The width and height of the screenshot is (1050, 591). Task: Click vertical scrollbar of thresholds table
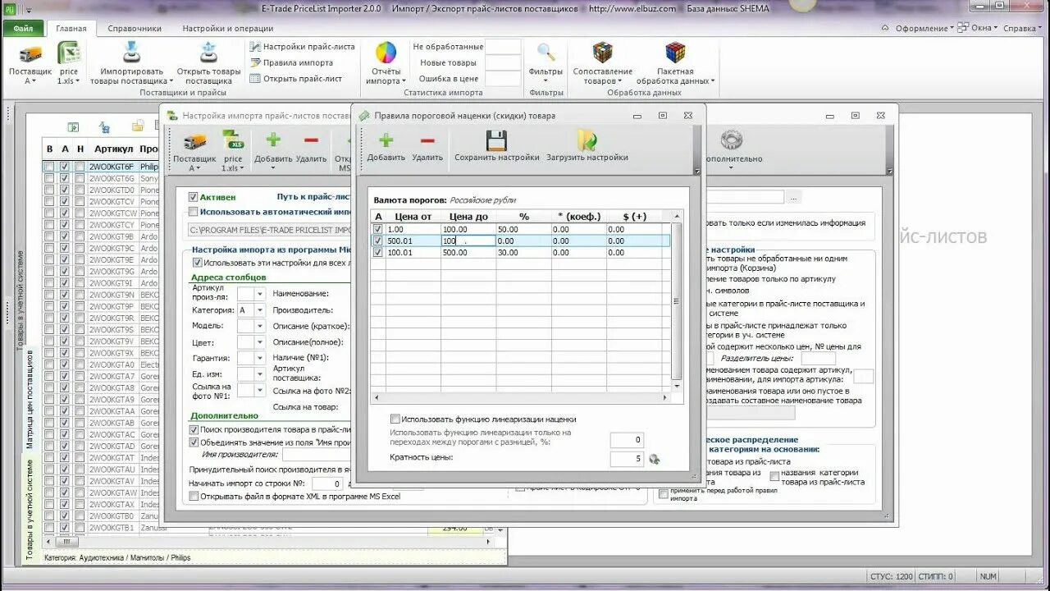677,300
